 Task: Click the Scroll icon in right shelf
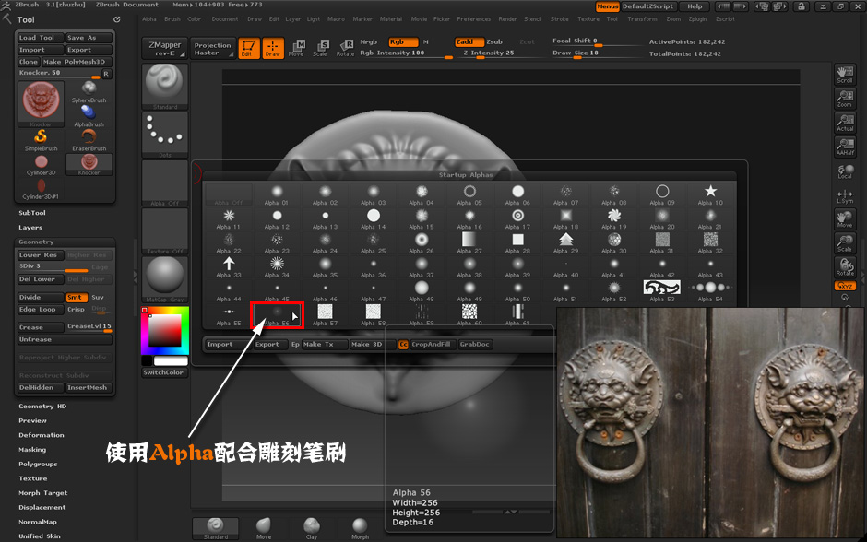click(x=844, y=75)
